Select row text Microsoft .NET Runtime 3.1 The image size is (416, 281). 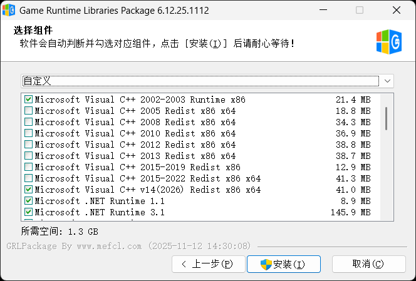[x=100, y=212]
